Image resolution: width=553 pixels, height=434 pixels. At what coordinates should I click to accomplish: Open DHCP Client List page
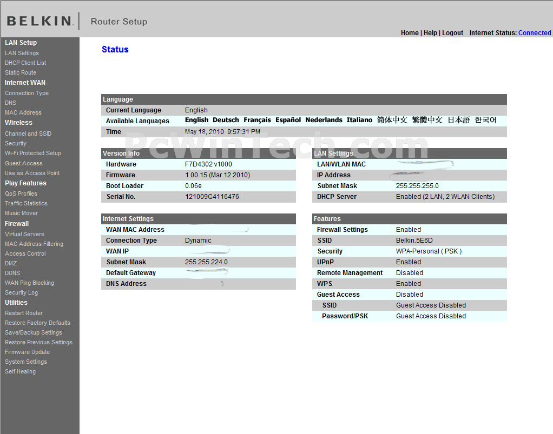coord(25,63)
